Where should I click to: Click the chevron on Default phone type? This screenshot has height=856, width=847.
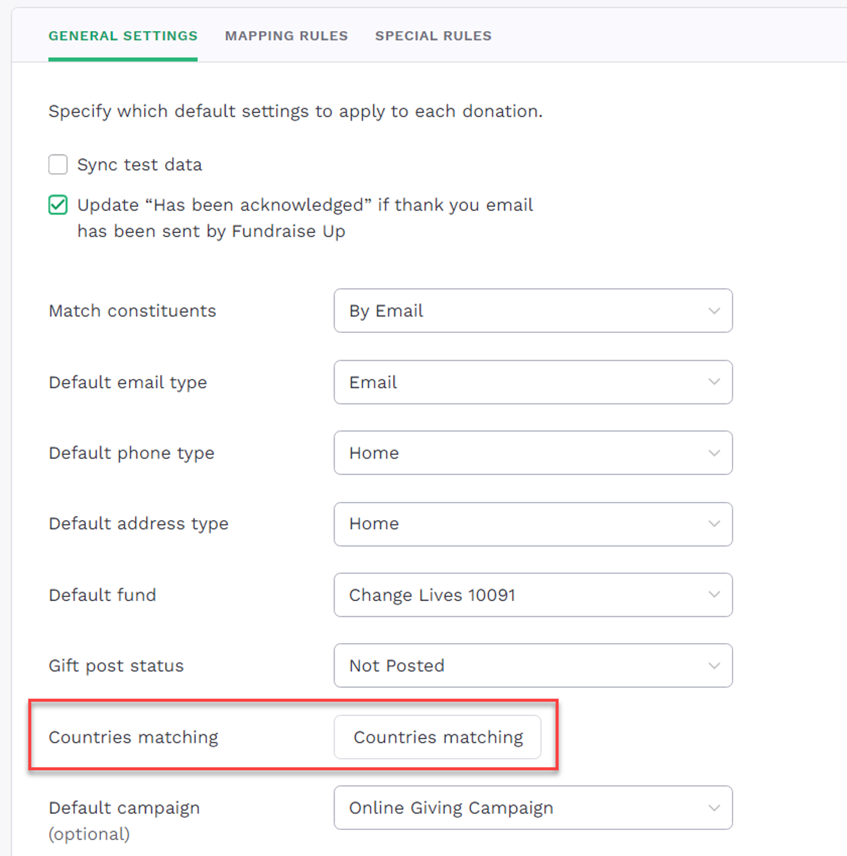coord(714,453)
